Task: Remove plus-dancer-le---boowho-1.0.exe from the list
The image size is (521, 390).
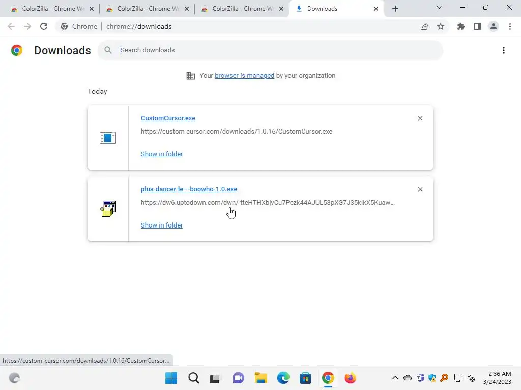Action: (420, 189)
